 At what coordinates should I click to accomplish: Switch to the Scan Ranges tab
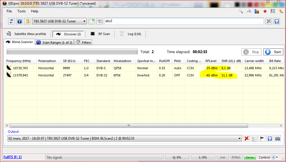55,43
